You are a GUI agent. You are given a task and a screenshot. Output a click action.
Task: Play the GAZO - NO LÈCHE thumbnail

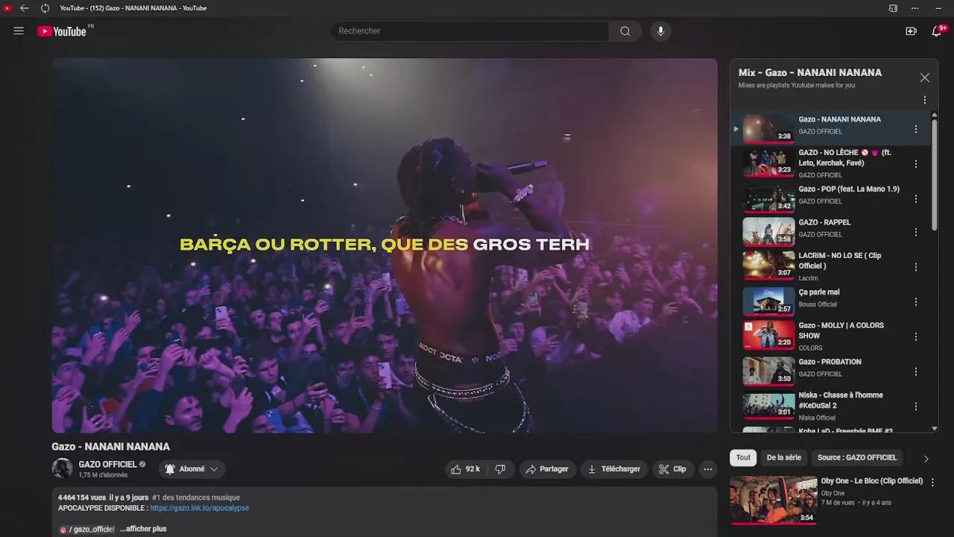click(768, 162)
